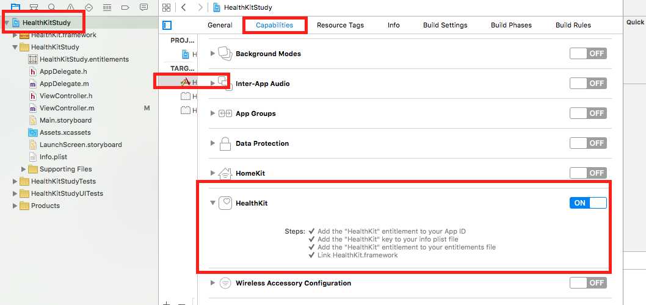Click 'Link HealthKit.framework' step text
Screen dimensions: 646x305
pos(358,255)
